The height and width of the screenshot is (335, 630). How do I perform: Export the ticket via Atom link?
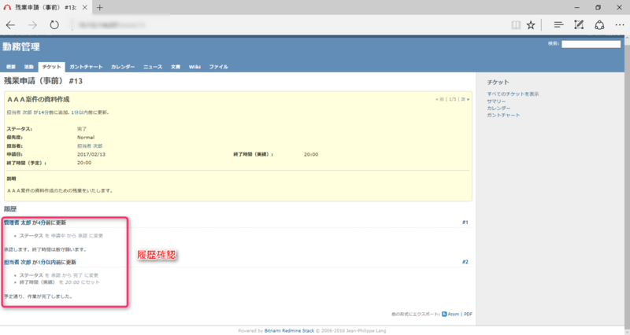click(454, 314)
